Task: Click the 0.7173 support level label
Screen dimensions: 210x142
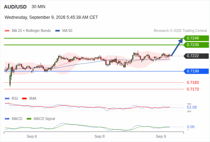Action: 193,89
